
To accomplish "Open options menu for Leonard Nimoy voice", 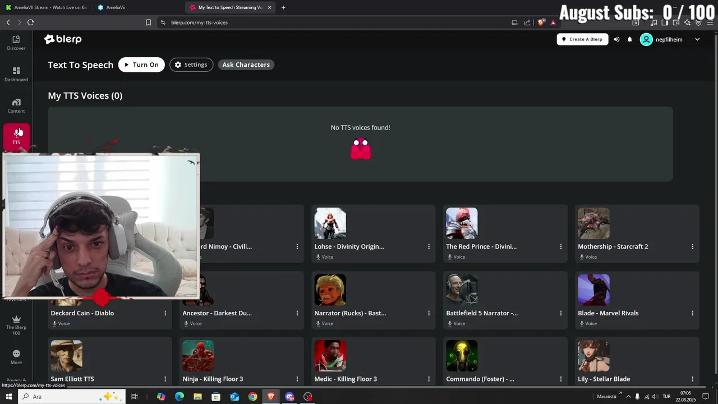I will (x=297, y=246).
